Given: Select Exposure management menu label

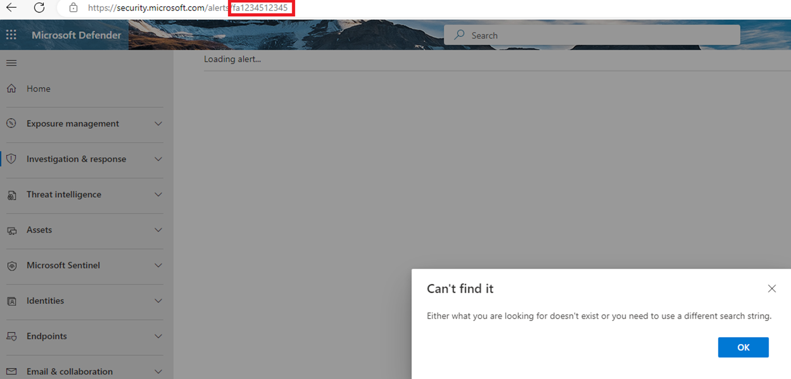Looking at the screenshot, I should pyautogui.click(x=73, y=124).
